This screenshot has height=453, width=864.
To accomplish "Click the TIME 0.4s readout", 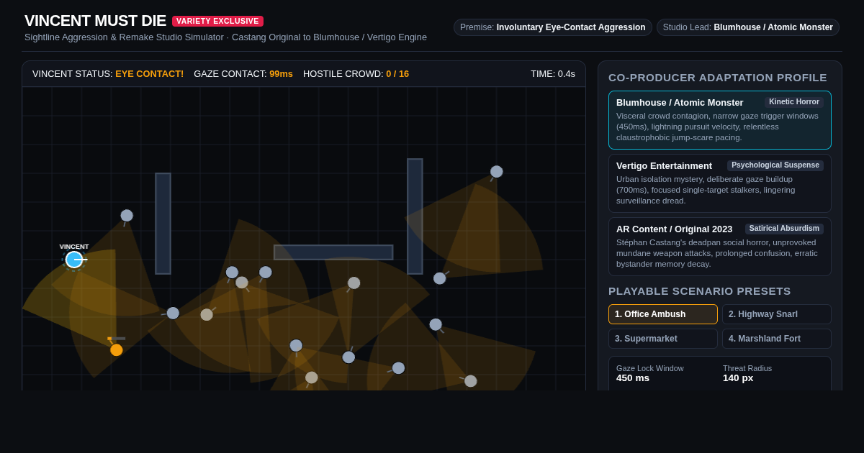I will tap(553, 74).
